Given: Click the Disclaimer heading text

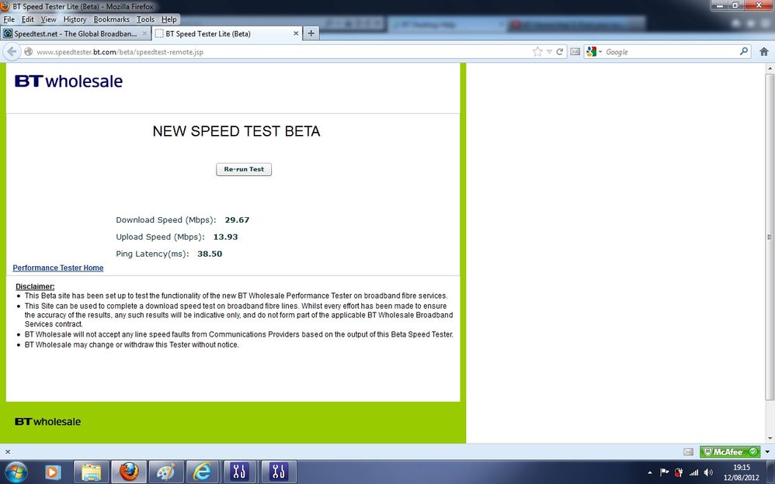Looking at the screenshot, I should (35, 286).
